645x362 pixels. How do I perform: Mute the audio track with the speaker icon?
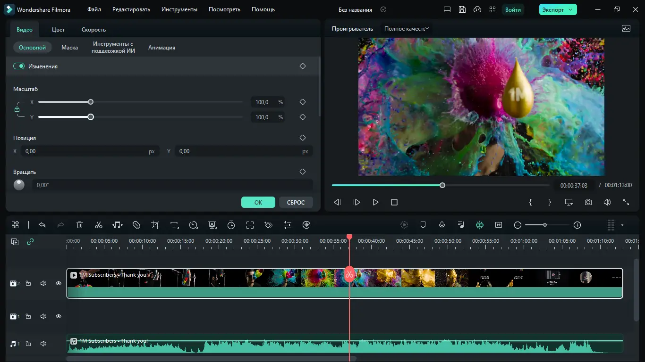[43, 343]
